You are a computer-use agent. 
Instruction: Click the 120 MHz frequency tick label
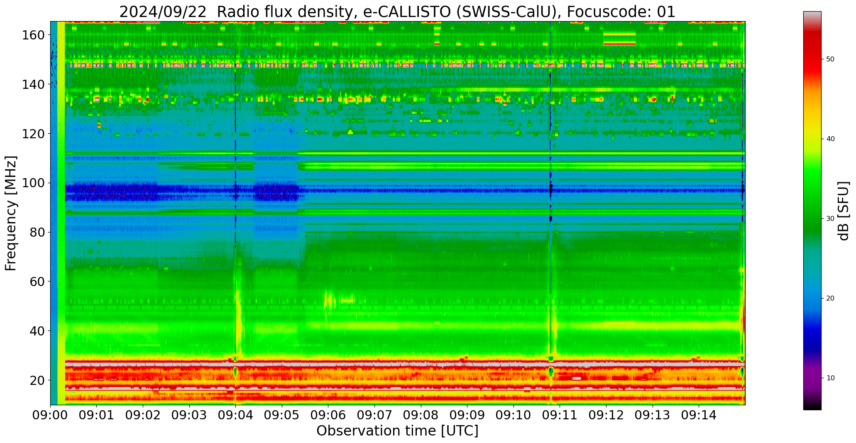pos(33,134)
